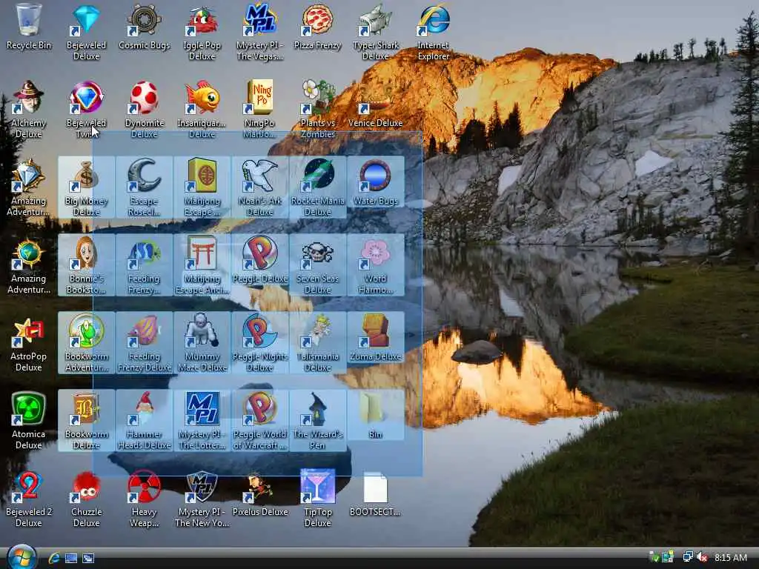Select the Iggle Pop Deluxe shortcut

[x=202, y=32]
